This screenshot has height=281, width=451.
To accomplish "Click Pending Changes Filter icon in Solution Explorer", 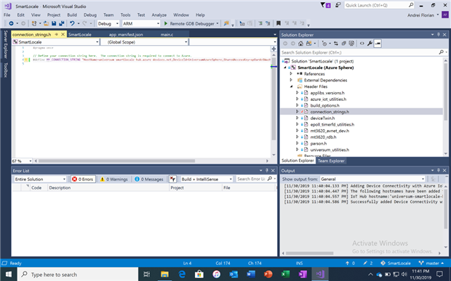I will (324, 44).
